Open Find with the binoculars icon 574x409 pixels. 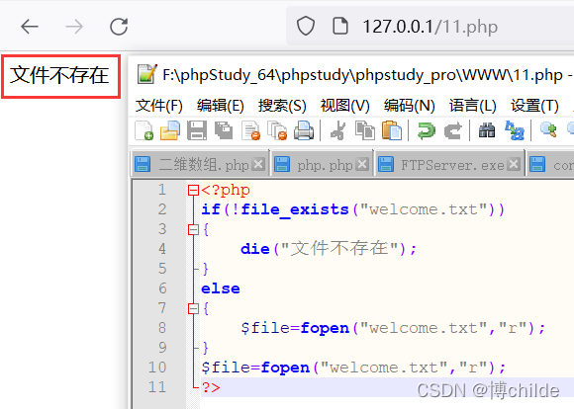(487, 130)
